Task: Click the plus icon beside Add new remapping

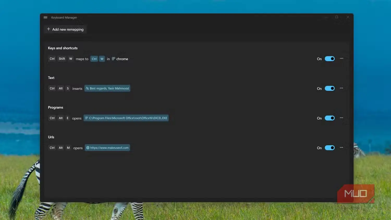Action: click(48, 29)
